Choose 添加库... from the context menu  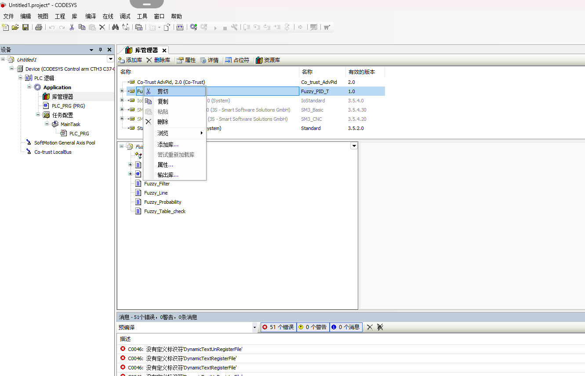point(175,145)
